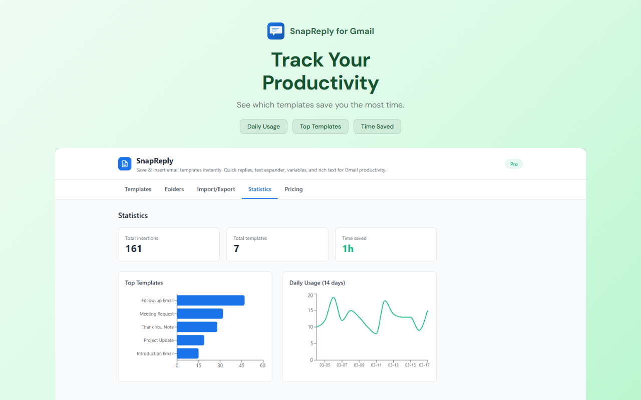Open the Pricing tab
The width and height of the screenshot is (641, 400).
293,189
